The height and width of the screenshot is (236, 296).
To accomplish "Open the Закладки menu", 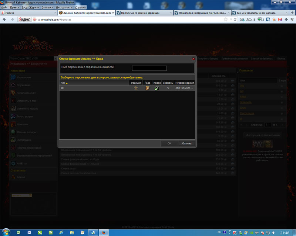I will (x=47, y=7).
